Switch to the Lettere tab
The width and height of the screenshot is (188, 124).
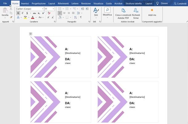[x=75, y=4]
